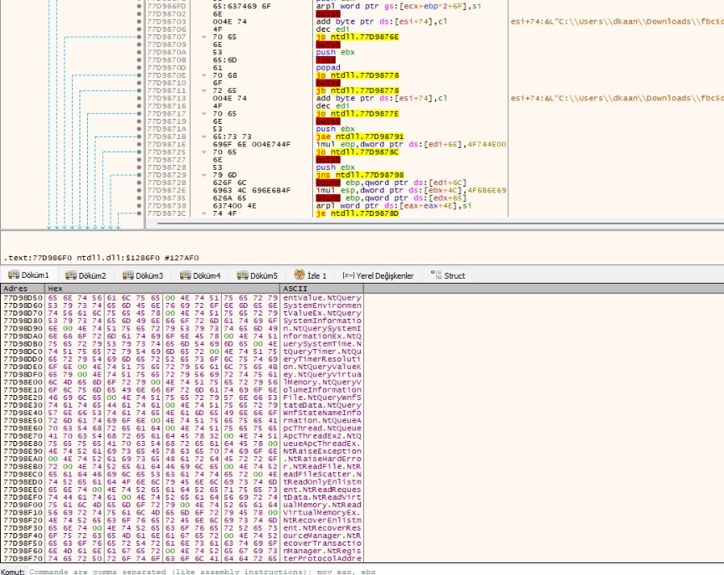Select the instruction "jns ntdll.77D98798"

click(x=360, y=175)
